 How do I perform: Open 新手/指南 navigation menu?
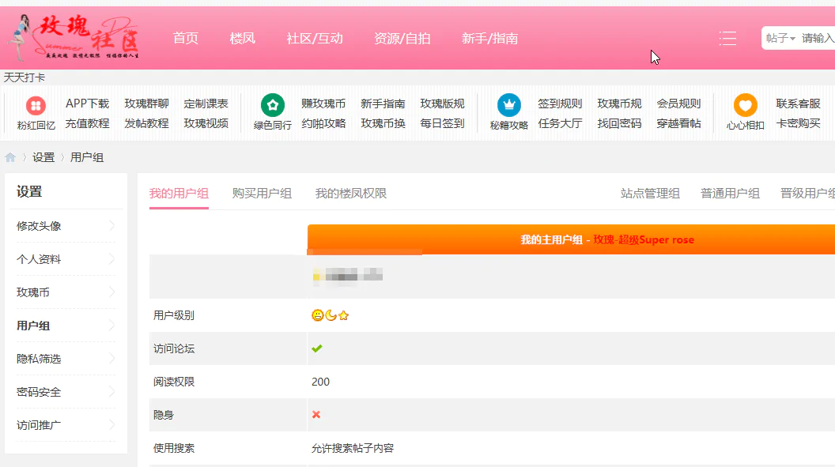[x=489, y=38]
